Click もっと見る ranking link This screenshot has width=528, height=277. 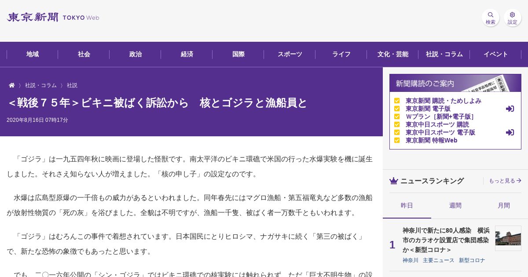click(505, 181)
